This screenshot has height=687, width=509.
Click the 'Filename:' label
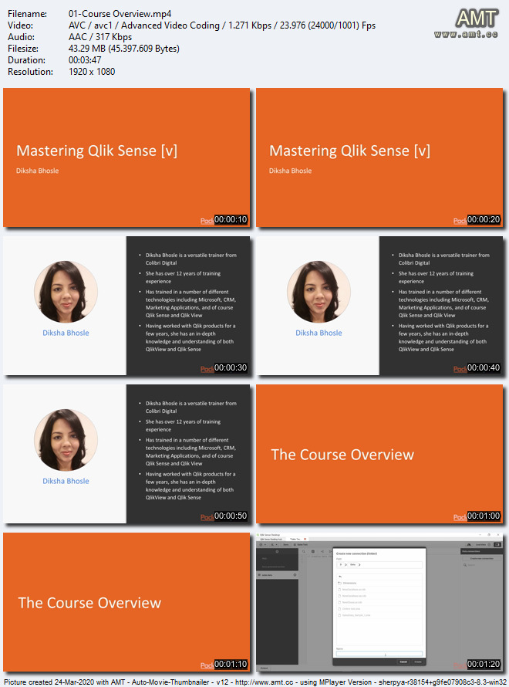(x=27, y=14)
